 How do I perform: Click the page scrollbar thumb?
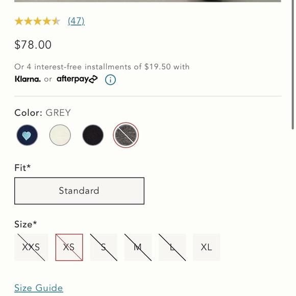293,64
